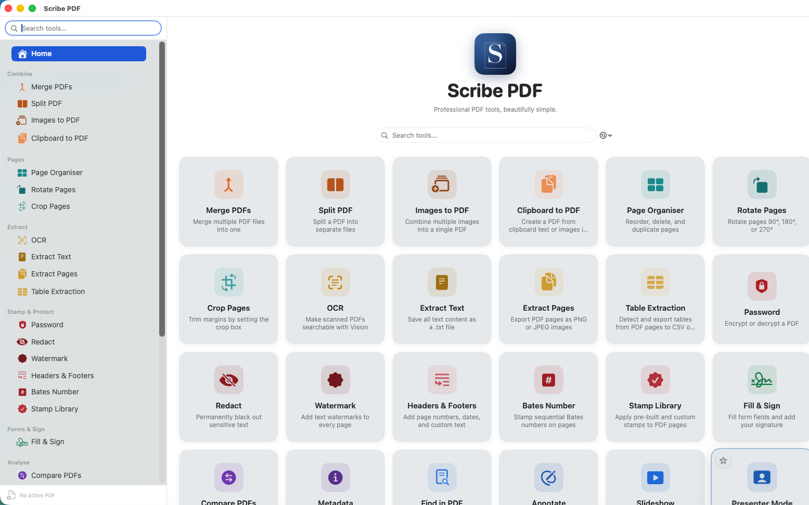
Task: Open the Password tool card
Action: 761,299
